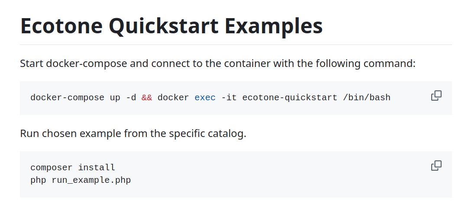Click the blue exec keyword
Image resolution: width=468 pixels, height=204 pixels.
205,97
